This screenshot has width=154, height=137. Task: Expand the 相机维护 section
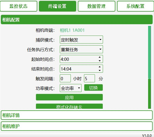point(77,126)
